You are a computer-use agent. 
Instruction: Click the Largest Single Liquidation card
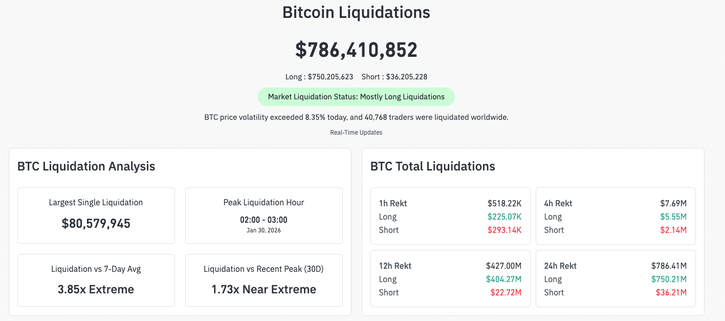click(x=96, y=215)
